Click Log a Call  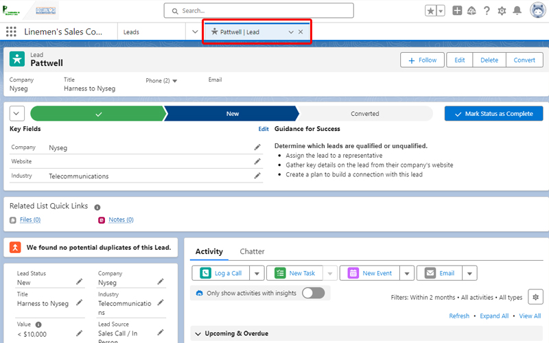point(221,273)
